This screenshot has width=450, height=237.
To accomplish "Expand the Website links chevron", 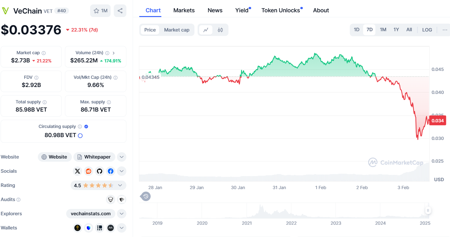I will pos(122,157).
